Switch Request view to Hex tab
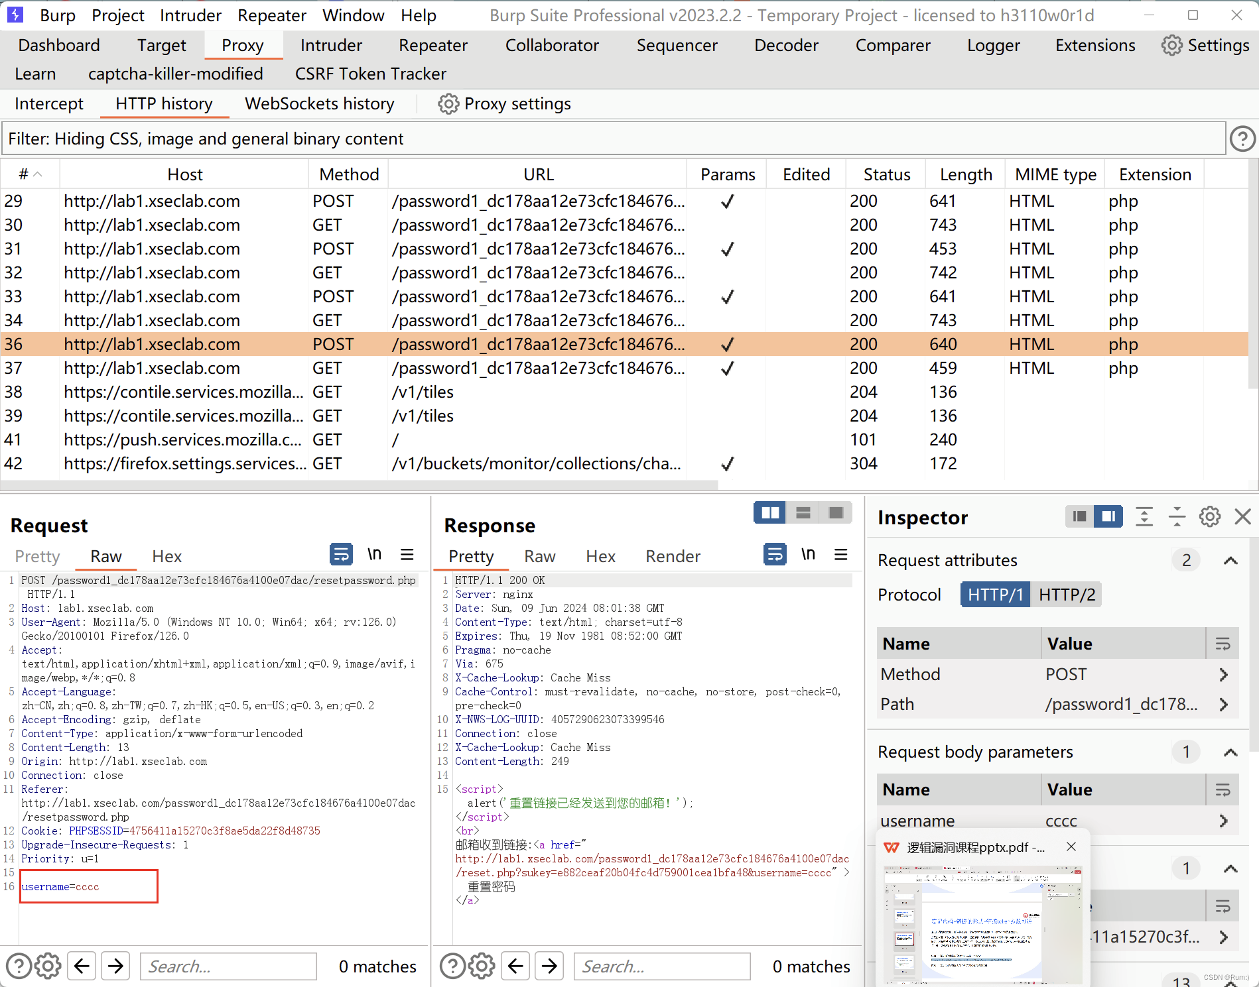This screenshot has width=1259, height=987. pos(166,556)
